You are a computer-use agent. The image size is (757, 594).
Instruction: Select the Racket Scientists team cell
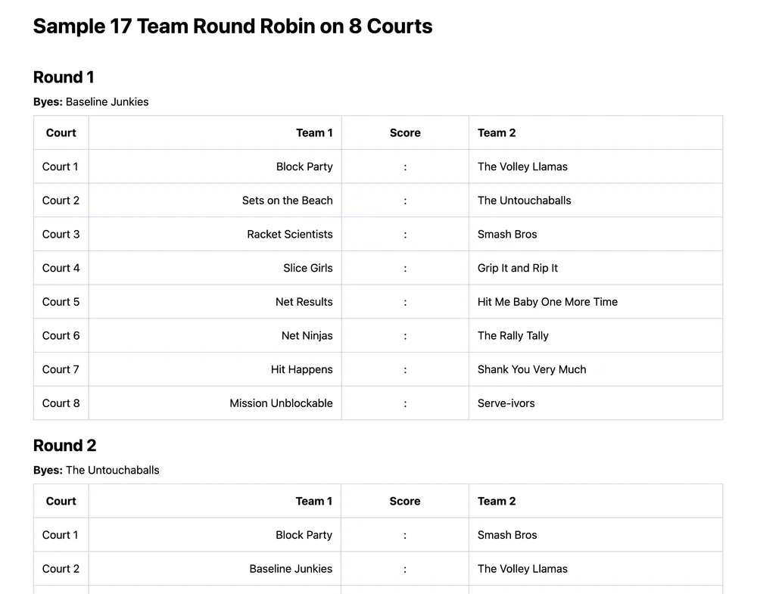point(289,235)
